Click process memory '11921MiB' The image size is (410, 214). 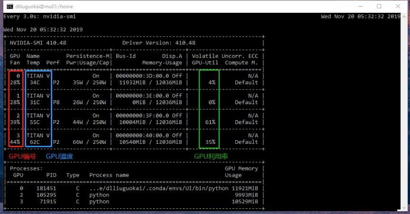pyautogui.click(x=245, y=188)
